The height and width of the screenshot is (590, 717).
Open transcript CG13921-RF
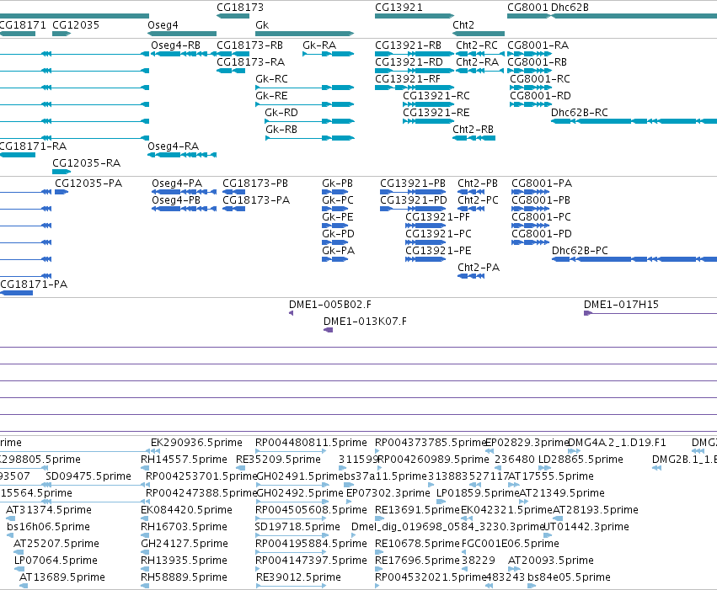[408, 79]
